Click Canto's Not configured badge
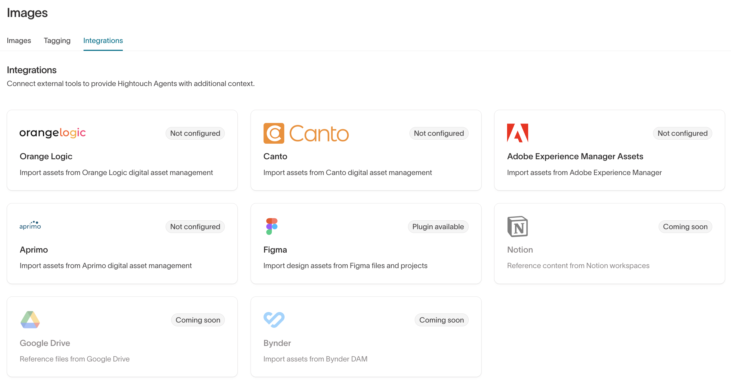Screen dimensions: 731x384 tap(439, 133)
